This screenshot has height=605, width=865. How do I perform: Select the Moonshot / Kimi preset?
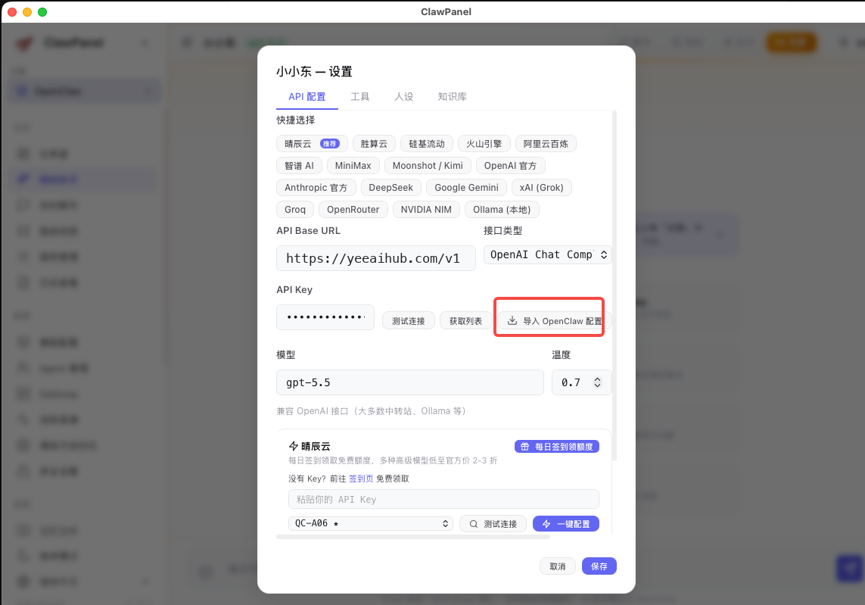(x=428, y=166)
